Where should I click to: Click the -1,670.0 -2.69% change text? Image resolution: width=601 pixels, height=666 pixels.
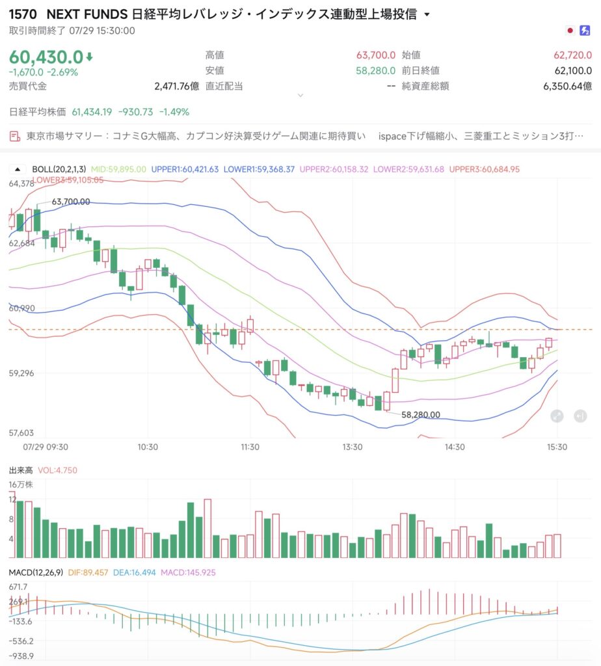click(x=44, y=72)
